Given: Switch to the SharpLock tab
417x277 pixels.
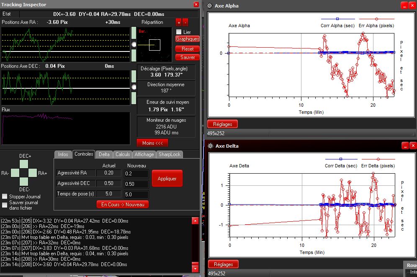Looking at the screenshot, I should (x=169, y=154).
